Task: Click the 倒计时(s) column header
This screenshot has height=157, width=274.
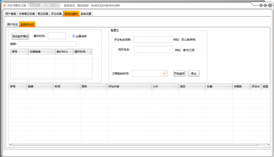Action: point(64,52)
